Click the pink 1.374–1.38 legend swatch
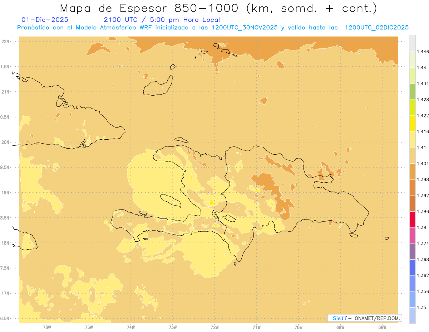 (412, 235)
